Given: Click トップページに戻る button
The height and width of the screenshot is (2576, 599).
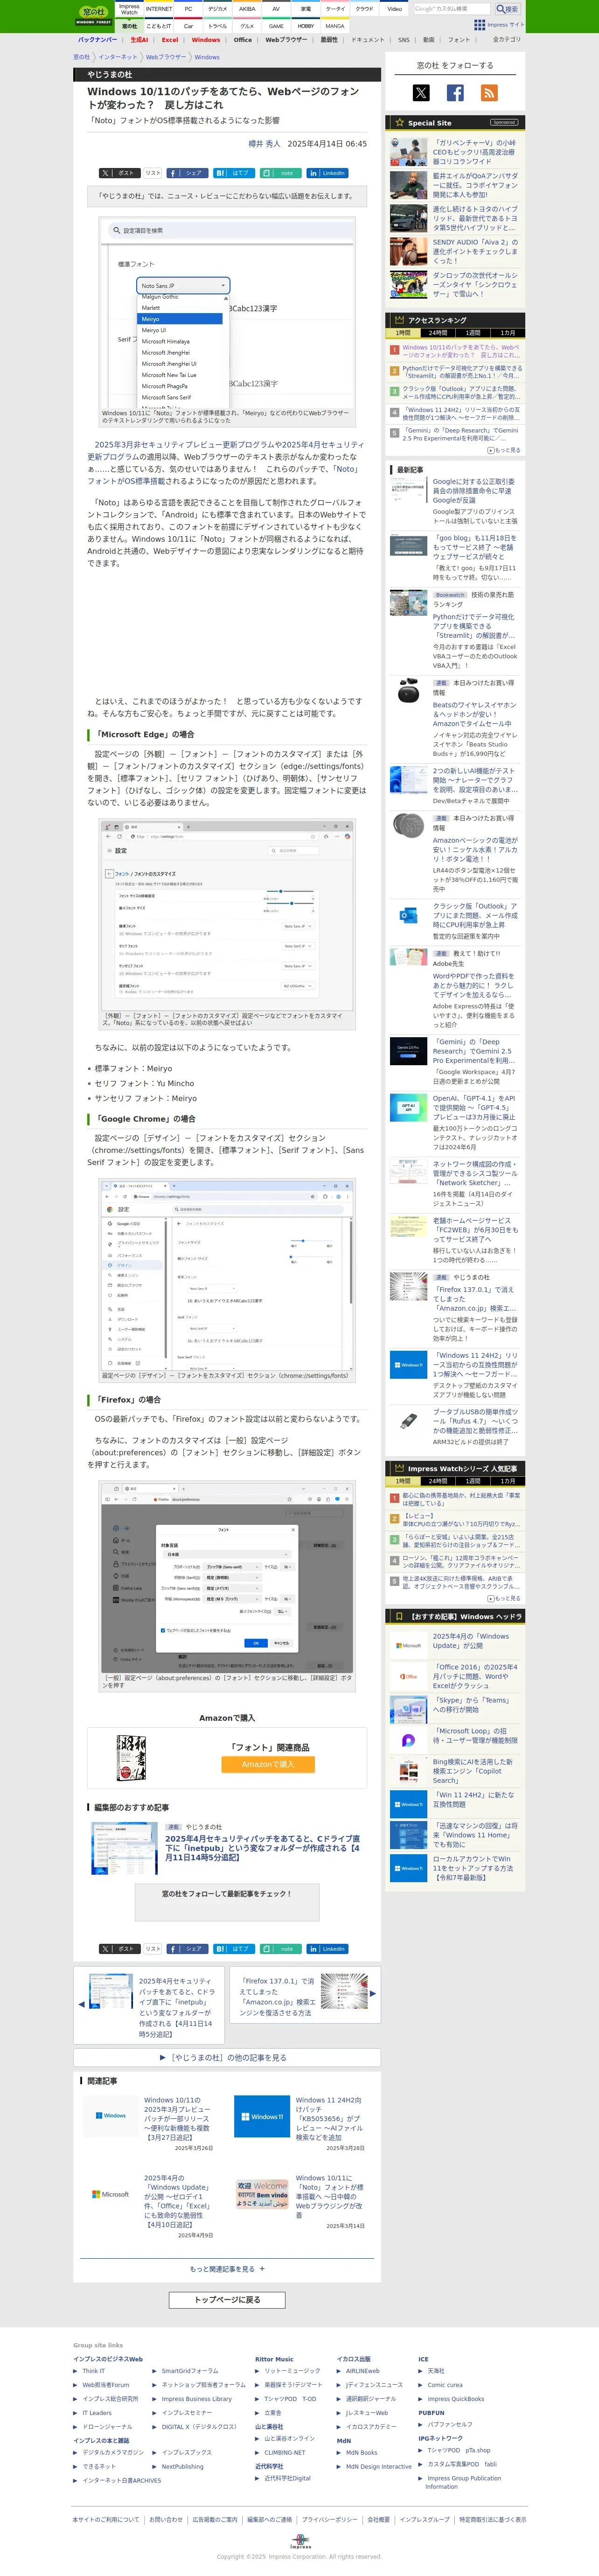Looking at the screenshot, I should pos(227,2300).
